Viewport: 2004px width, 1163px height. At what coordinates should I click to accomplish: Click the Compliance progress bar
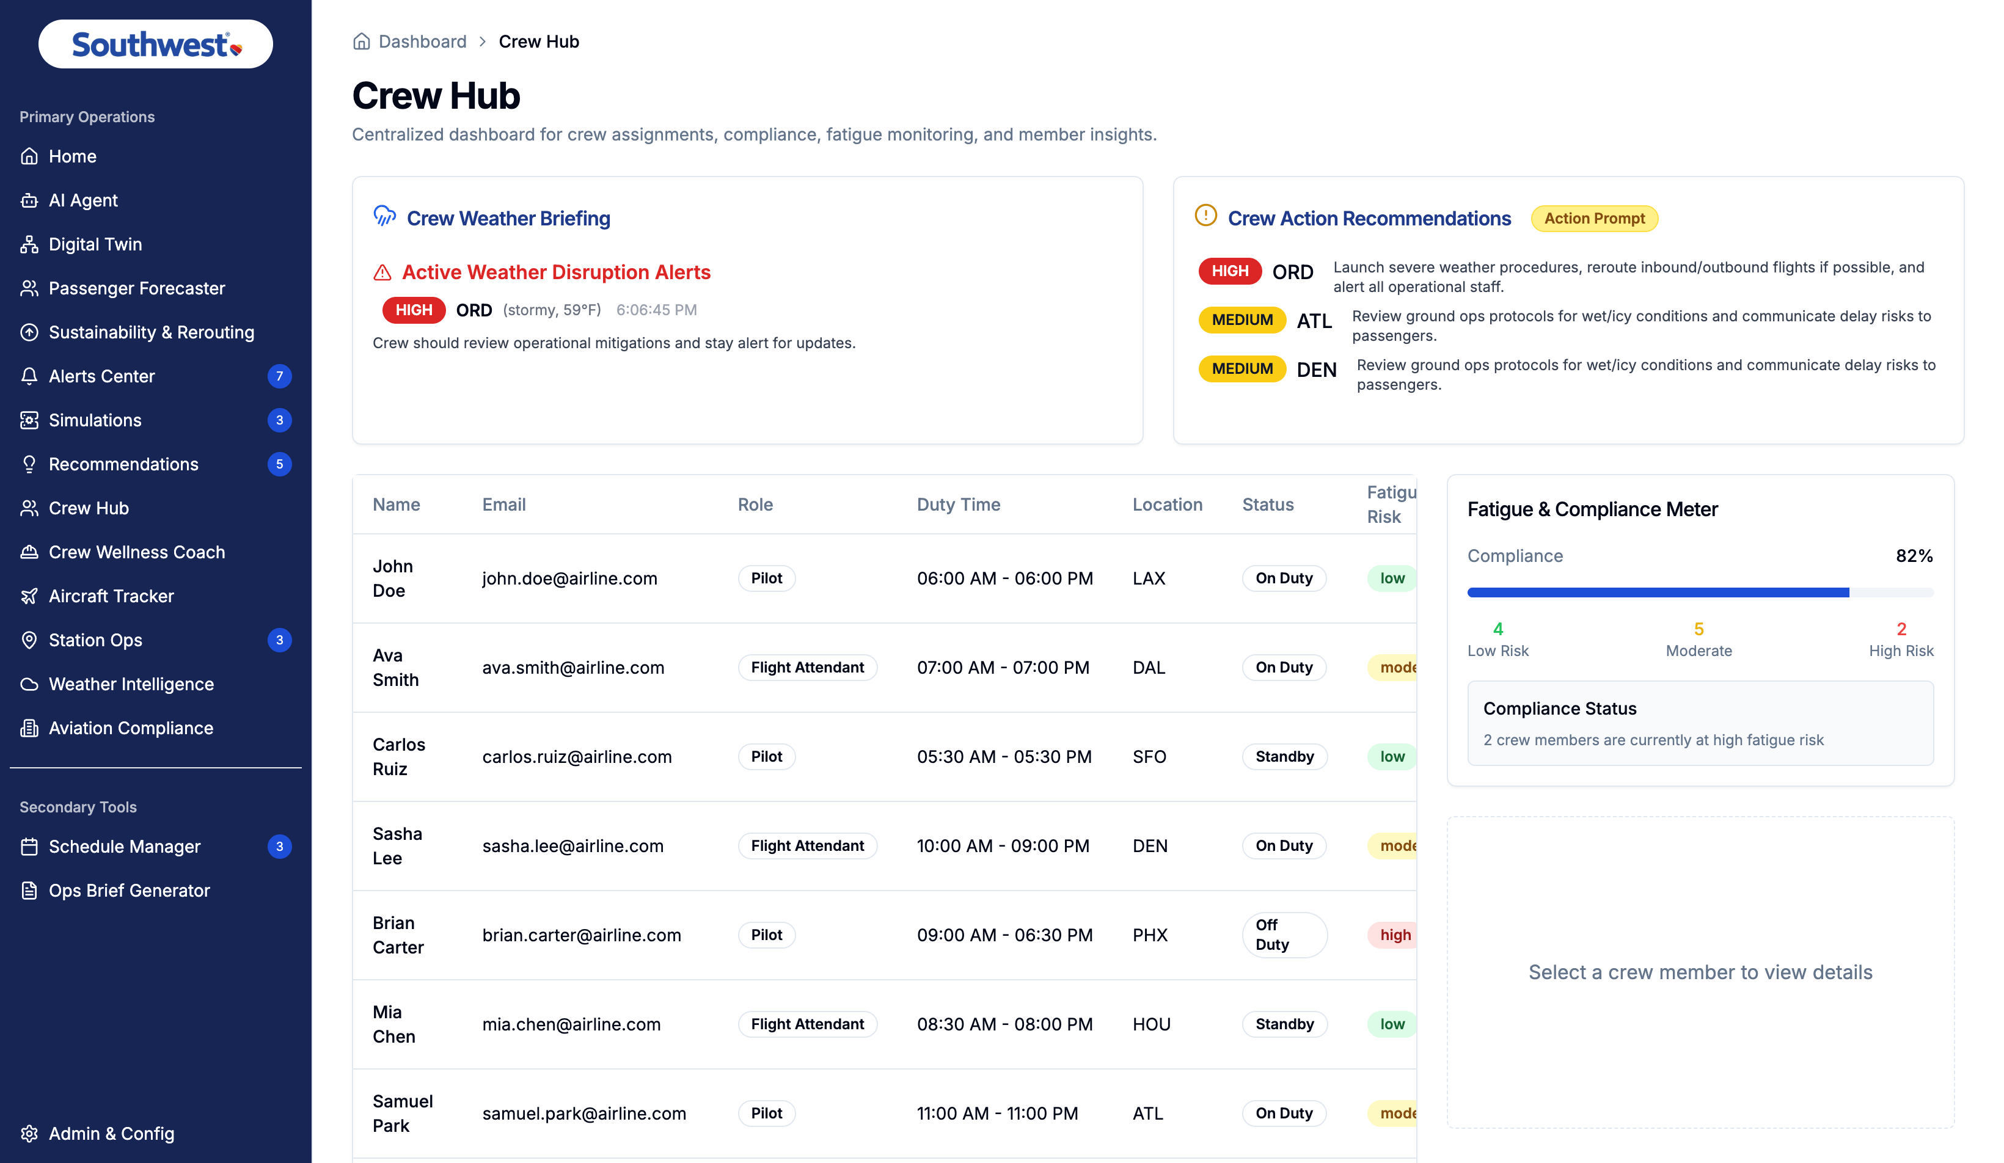point(1700,592)
